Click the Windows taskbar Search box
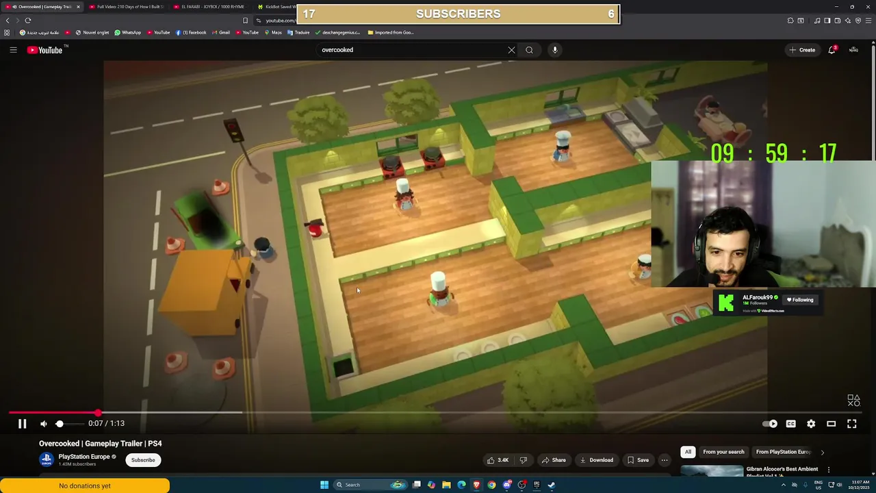The image size is (876, 493). tap(370, 485)
